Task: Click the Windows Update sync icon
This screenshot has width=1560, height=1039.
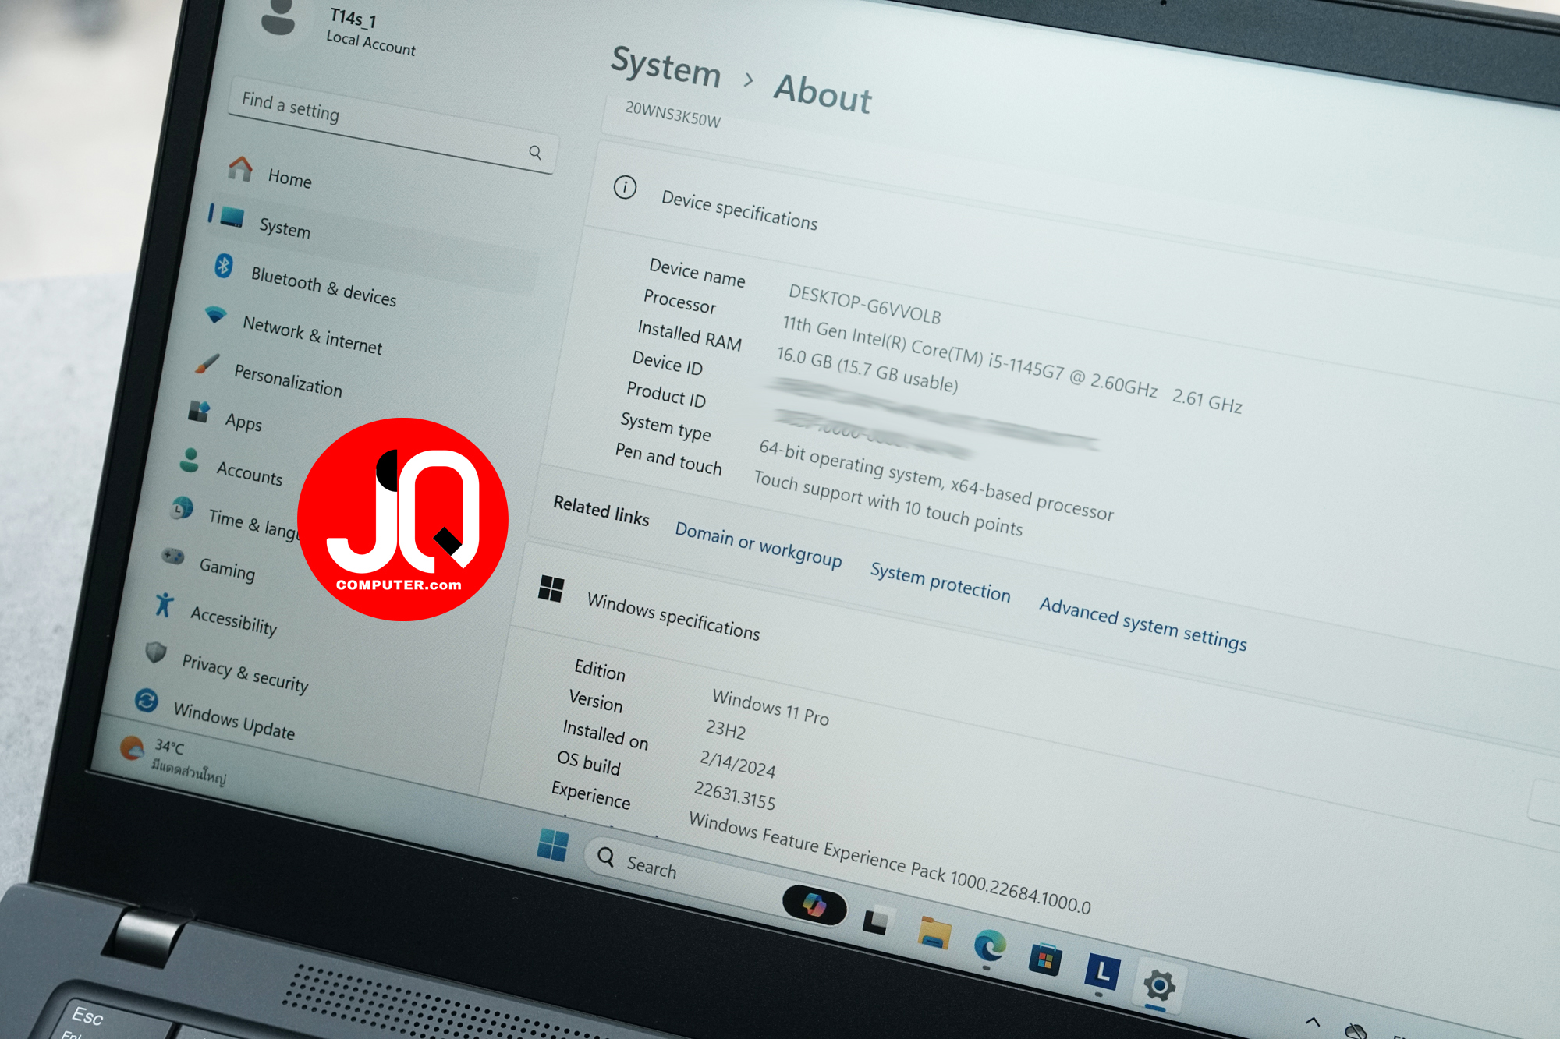Action: click(146, 700)
